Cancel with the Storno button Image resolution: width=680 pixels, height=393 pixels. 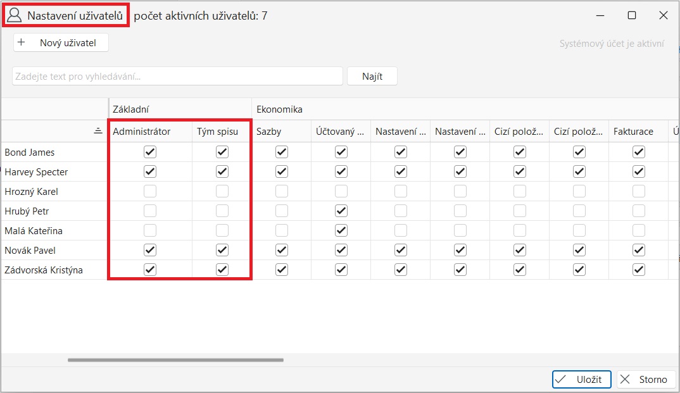(x=646, y=379)
